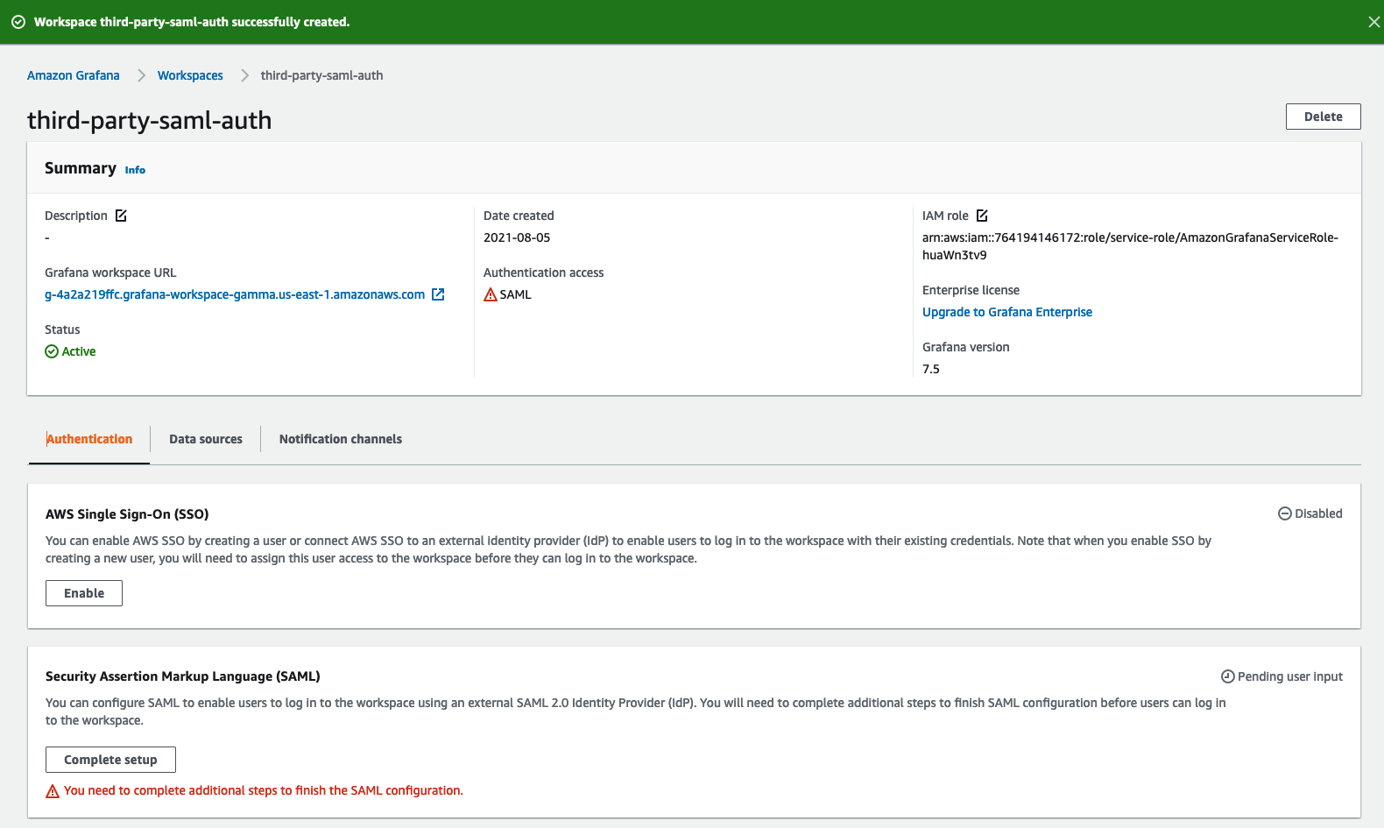Open workspace URL external link icon
Viewport: 1384px width, 828px height.
coord(438,294)
